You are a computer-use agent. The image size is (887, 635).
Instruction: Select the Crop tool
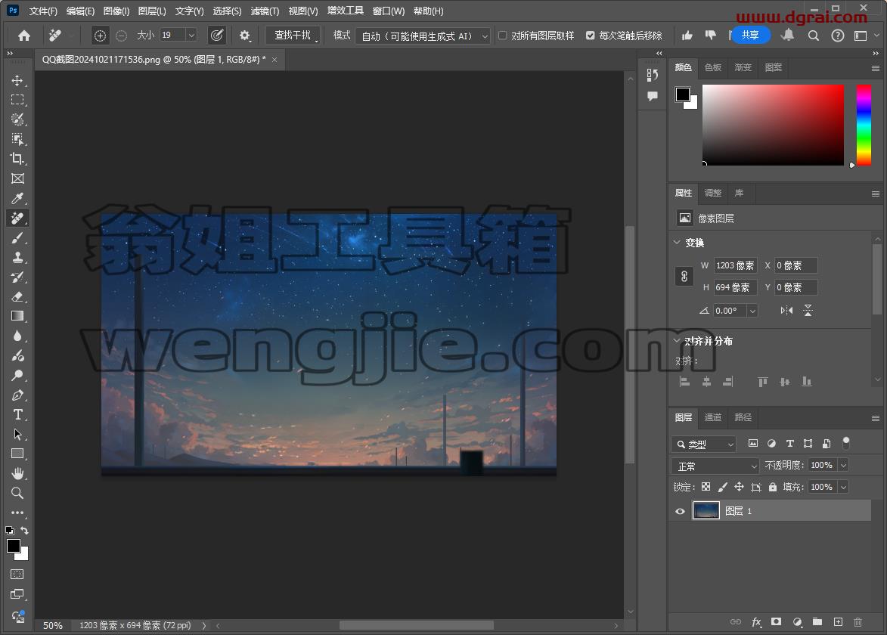coord(17,159)
